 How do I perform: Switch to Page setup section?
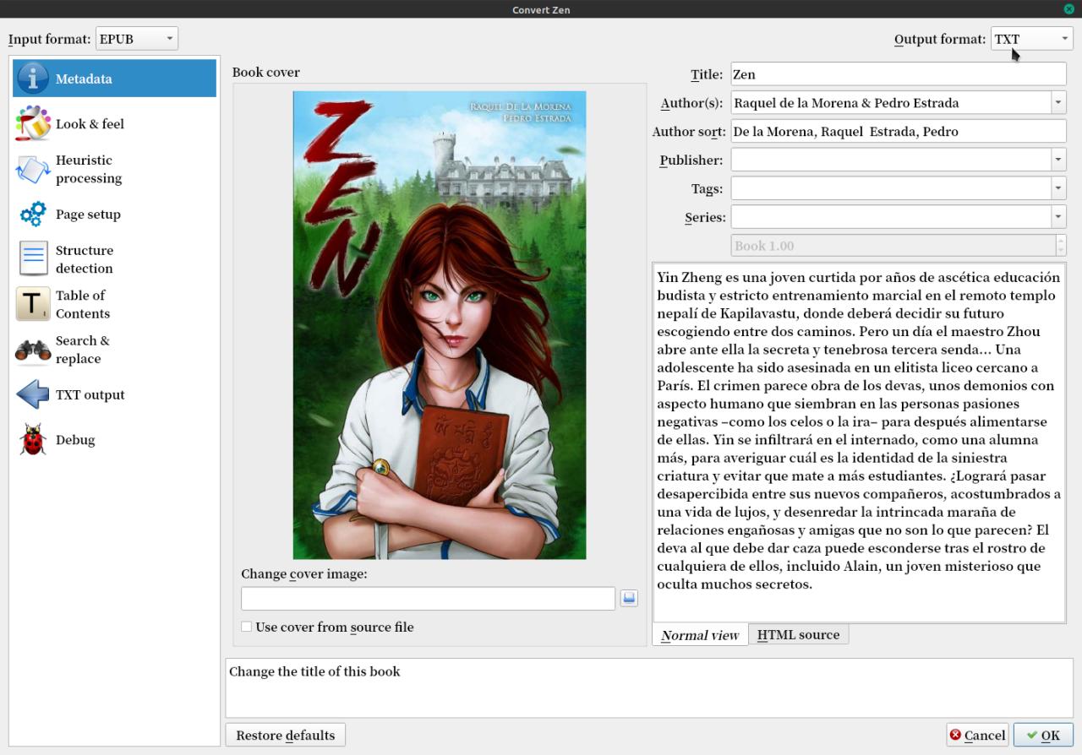coord(114,214)
